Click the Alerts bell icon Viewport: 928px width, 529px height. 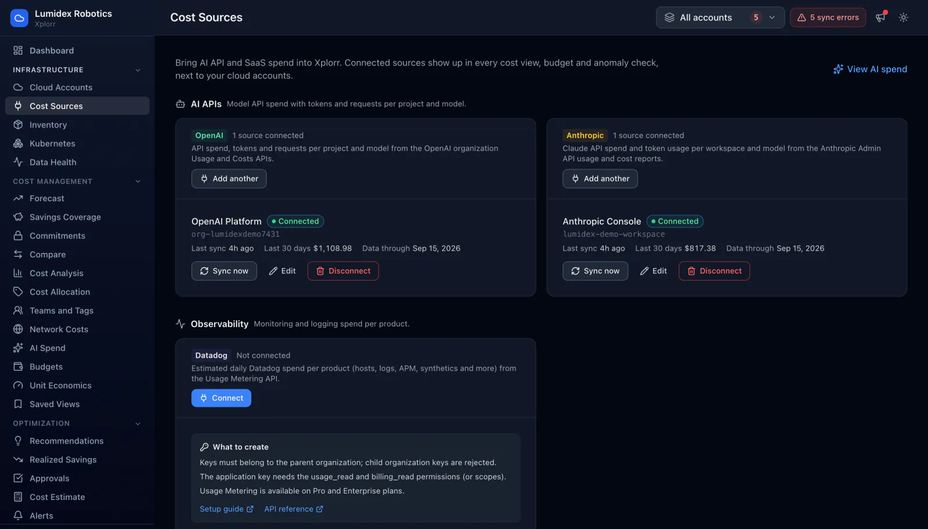[x=18, y=516]
